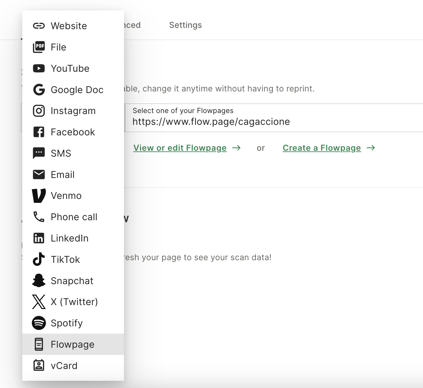
Task: Click the Venmo V logo icon
Action: 39,196
